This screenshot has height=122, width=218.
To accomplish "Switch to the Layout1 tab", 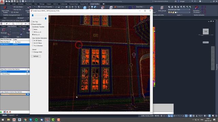I will [x=11, y=115].
